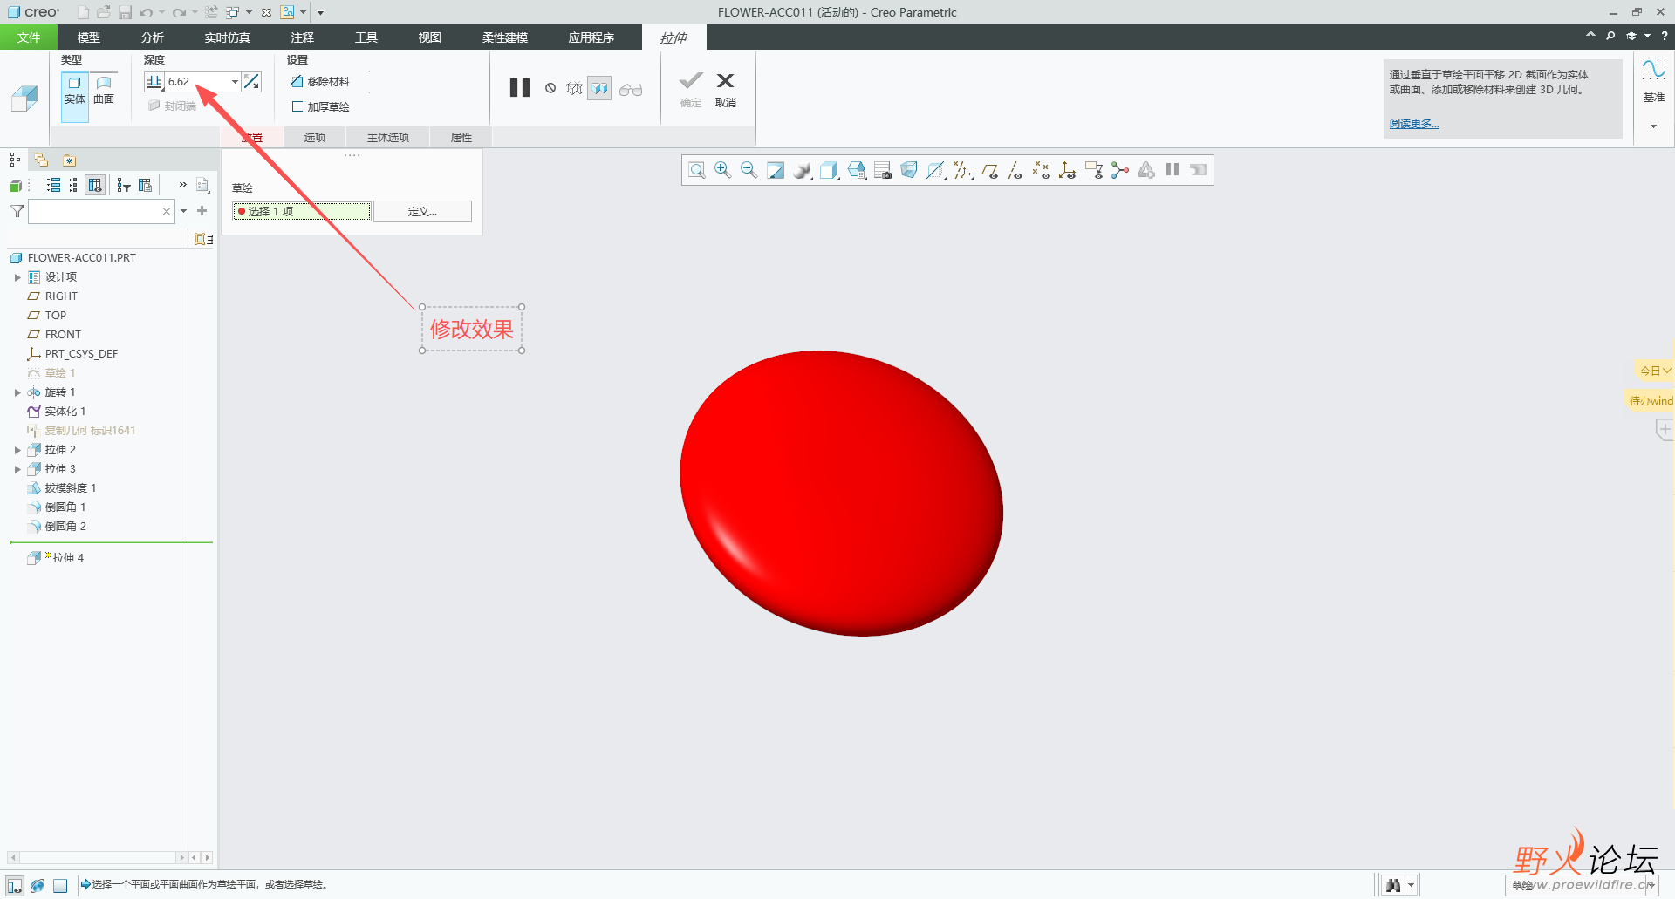
Task: Open the depth value dropdown arrow
Action: pos(235,82)
